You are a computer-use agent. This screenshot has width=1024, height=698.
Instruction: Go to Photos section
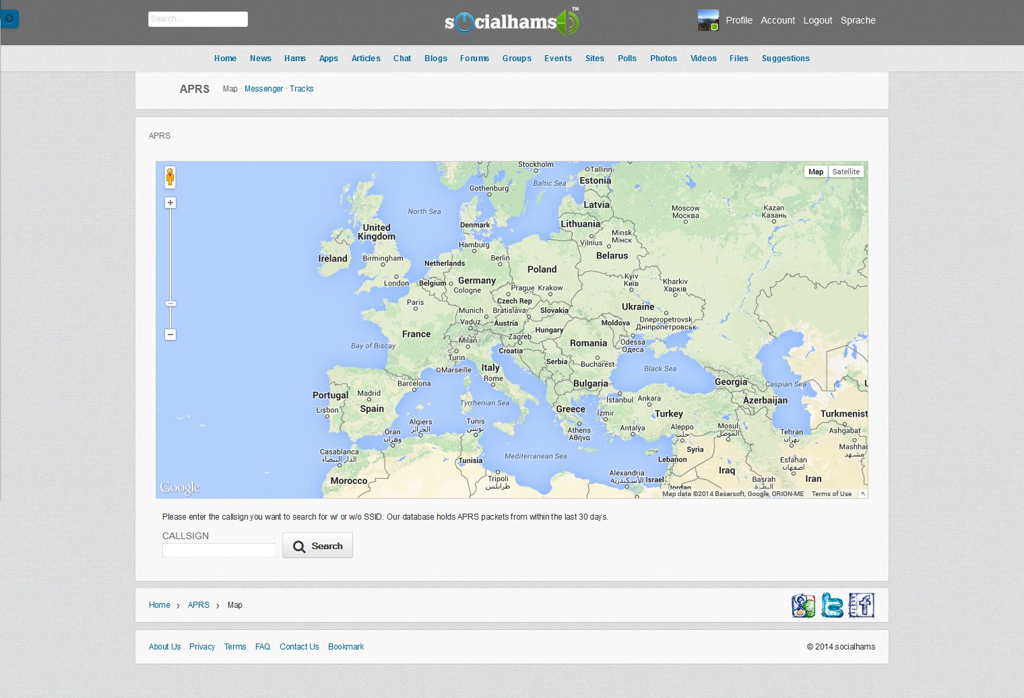664,59
